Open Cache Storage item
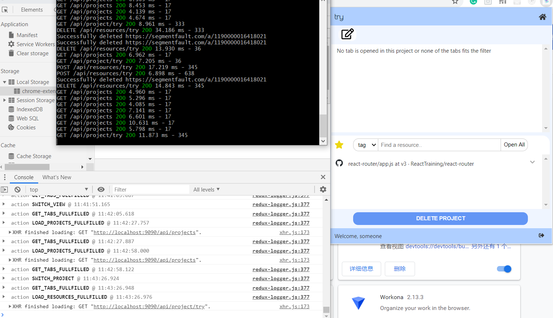Viewport: 553px width, 318px height. point(30,156)
